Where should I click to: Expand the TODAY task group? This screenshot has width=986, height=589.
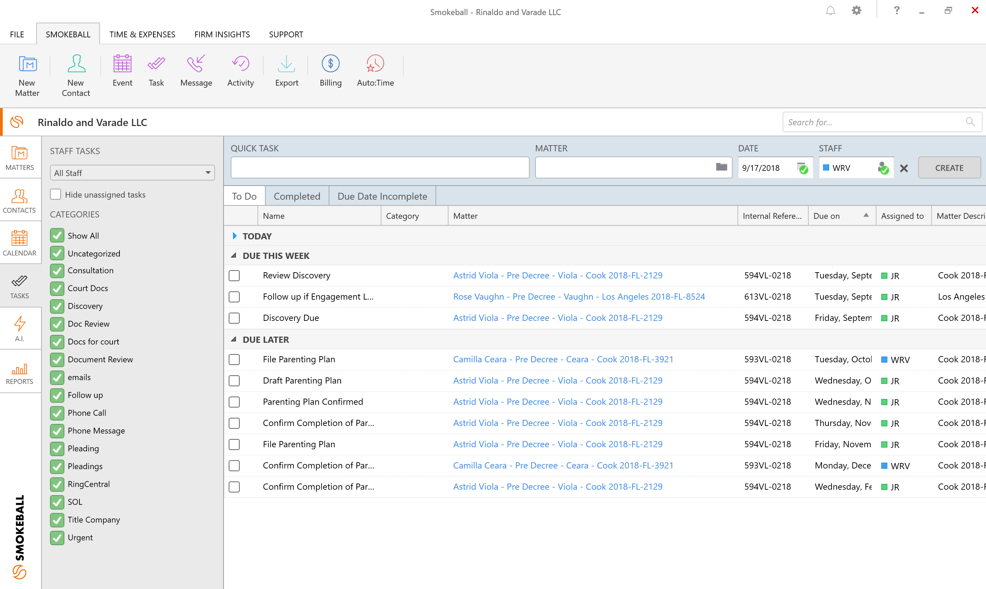point(235,236)
